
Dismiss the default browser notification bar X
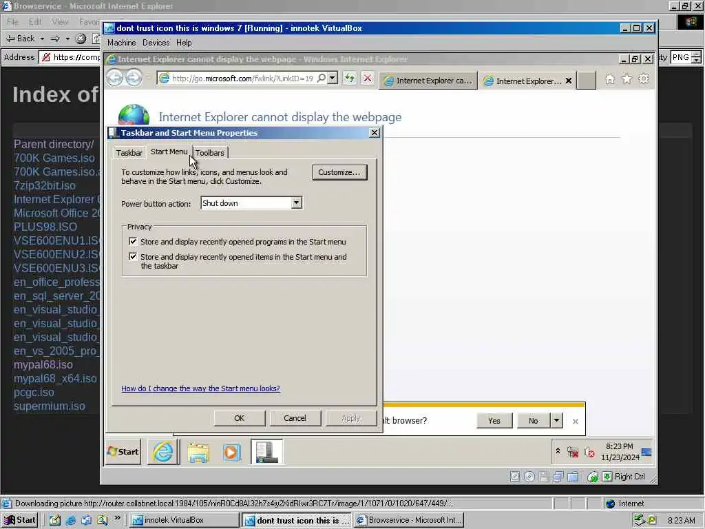575,422
